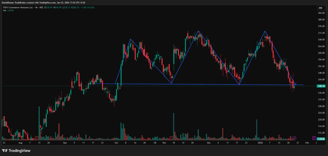This screenshot has height=156, width=328.
Task: Click the 1.01M volume label on the axis
Action: (x=321, y=139)
